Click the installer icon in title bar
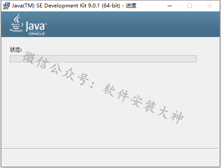This screenshot has width=221, height=168. [x=6, y=6]
